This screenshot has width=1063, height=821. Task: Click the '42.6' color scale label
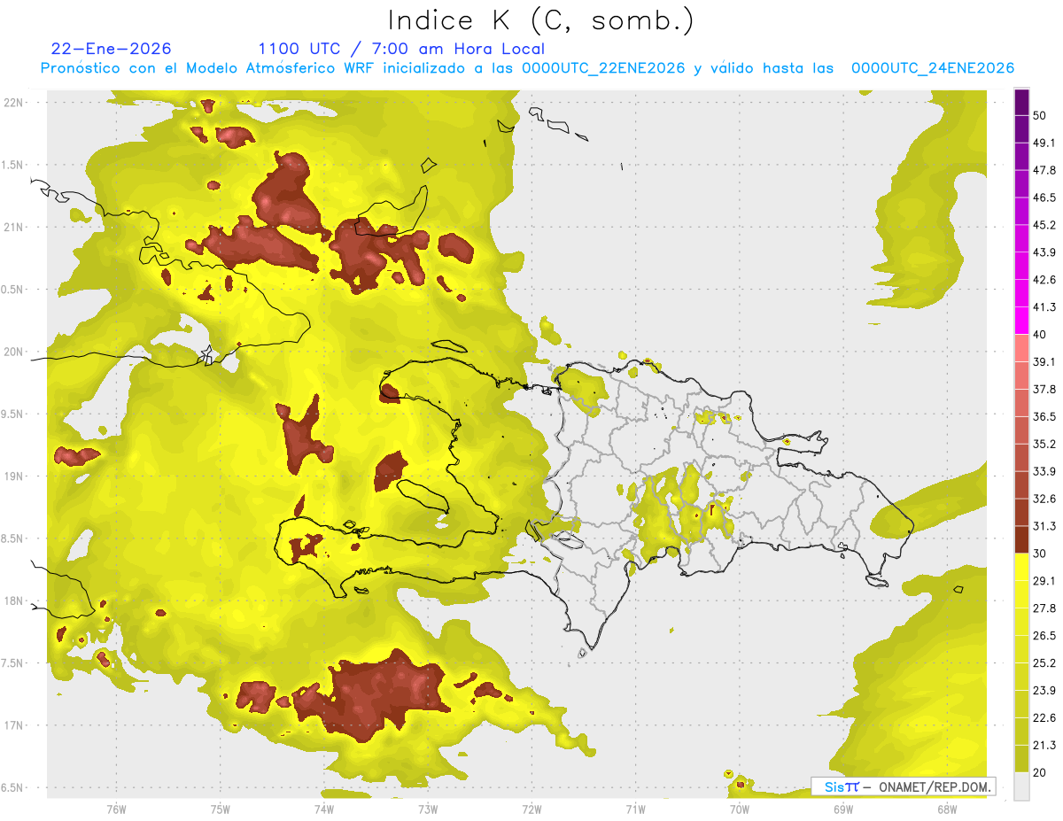coord(1044,280)
